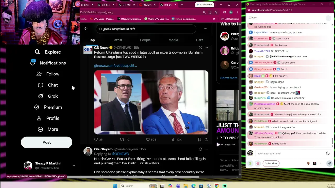This screenshot has height=188, width=335.
Task: Open the emoji picker in Rumble chat
Action: coord(328,154)
